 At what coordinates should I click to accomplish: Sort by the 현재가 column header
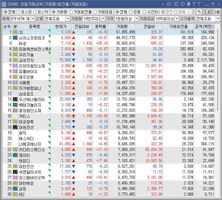pyautogui.click(x=61, y=26)
